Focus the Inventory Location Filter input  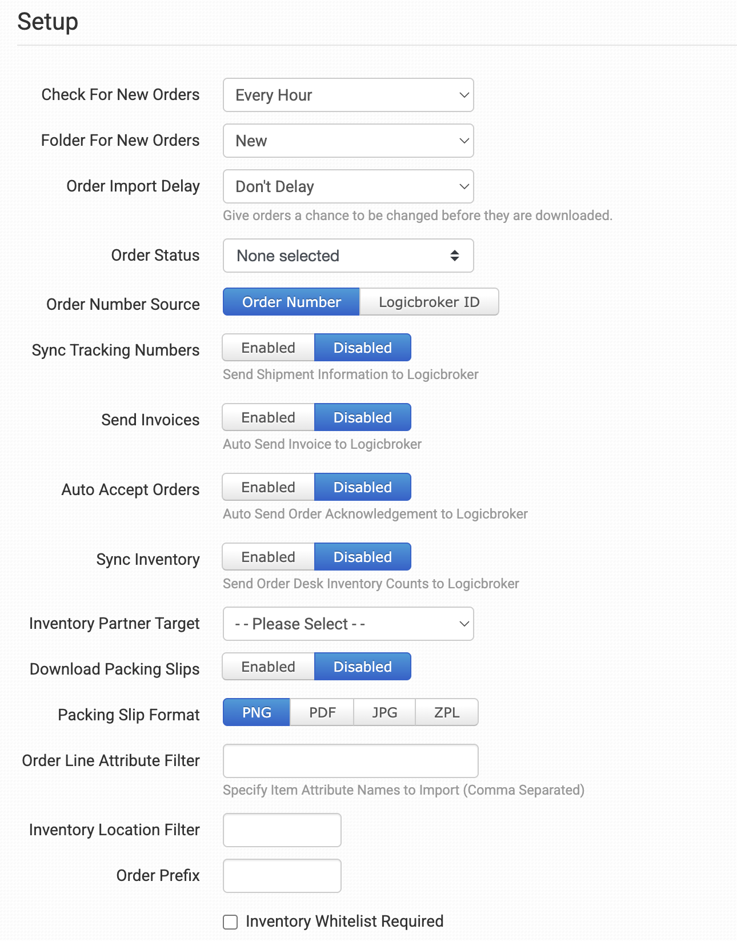point(282,830)
